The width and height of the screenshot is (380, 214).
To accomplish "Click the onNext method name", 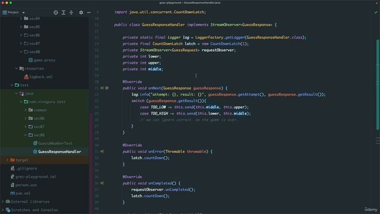I will click(x=154, y=88).
